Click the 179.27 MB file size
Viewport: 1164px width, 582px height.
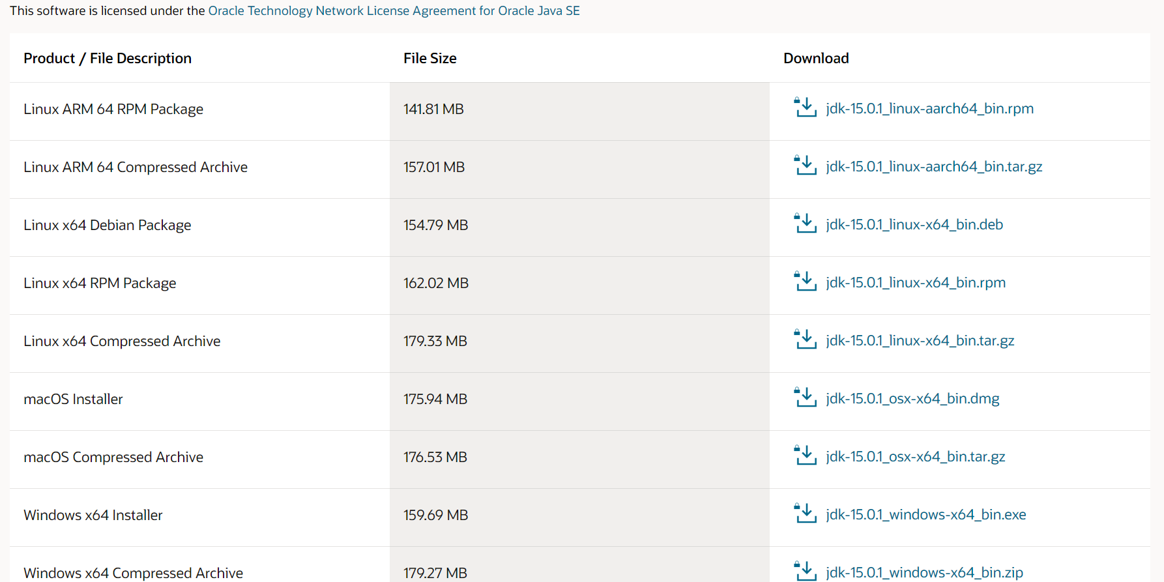point(435,574)
